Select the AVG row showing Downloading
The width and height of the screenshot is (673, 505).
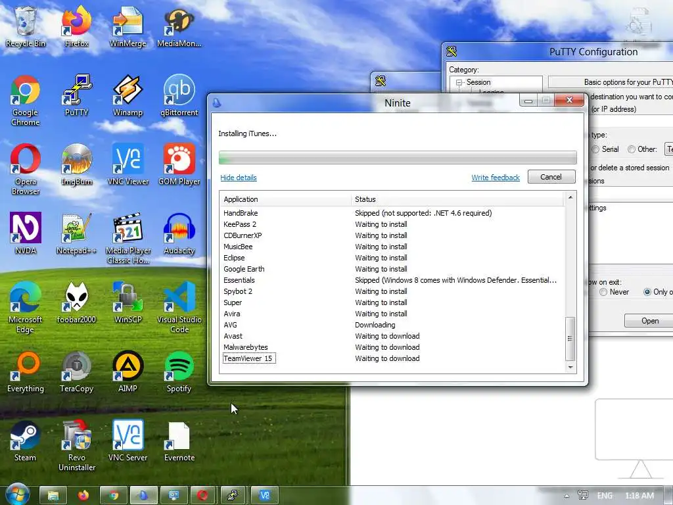pyautogui.click(x=392, y=325)
